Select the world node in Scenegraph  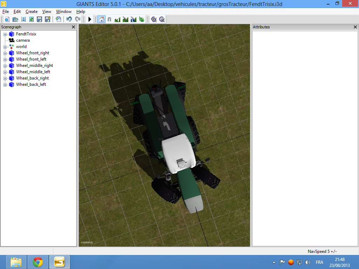tap(21, 47)
